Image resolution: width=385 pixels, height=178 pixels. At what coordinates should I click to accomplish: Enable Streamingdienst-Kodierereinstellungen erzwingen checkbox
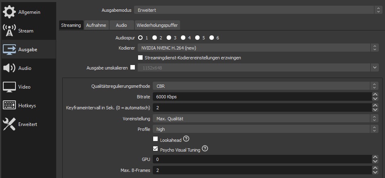(x=141, y=58)
